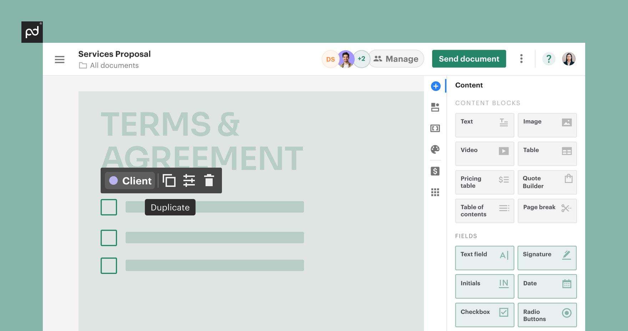Screen dimensions: 628x331
Task: Open the pricing settings panel
Action: click(x=435, y=171)
